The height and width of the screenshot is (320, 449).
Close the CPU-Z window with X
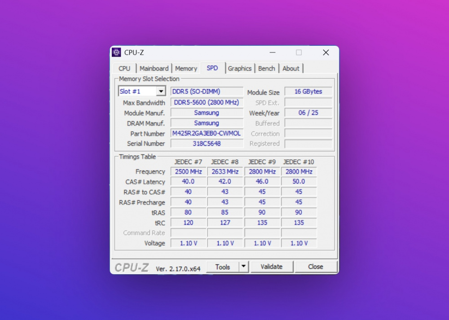coord(326,53)
